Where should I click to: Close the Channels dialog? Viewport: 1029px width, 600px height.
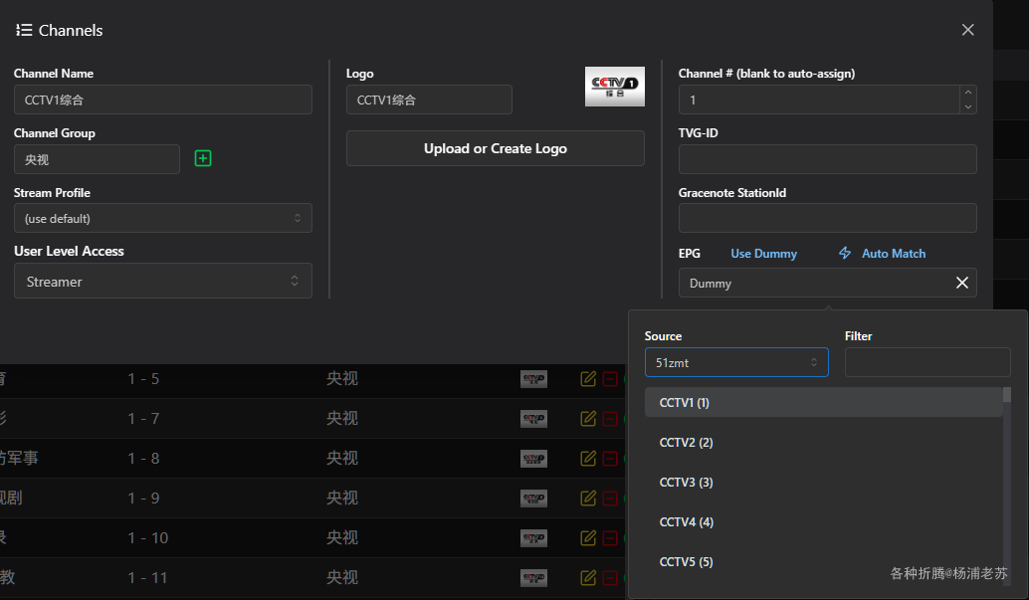pyautogui.click(x=968, y=30)
